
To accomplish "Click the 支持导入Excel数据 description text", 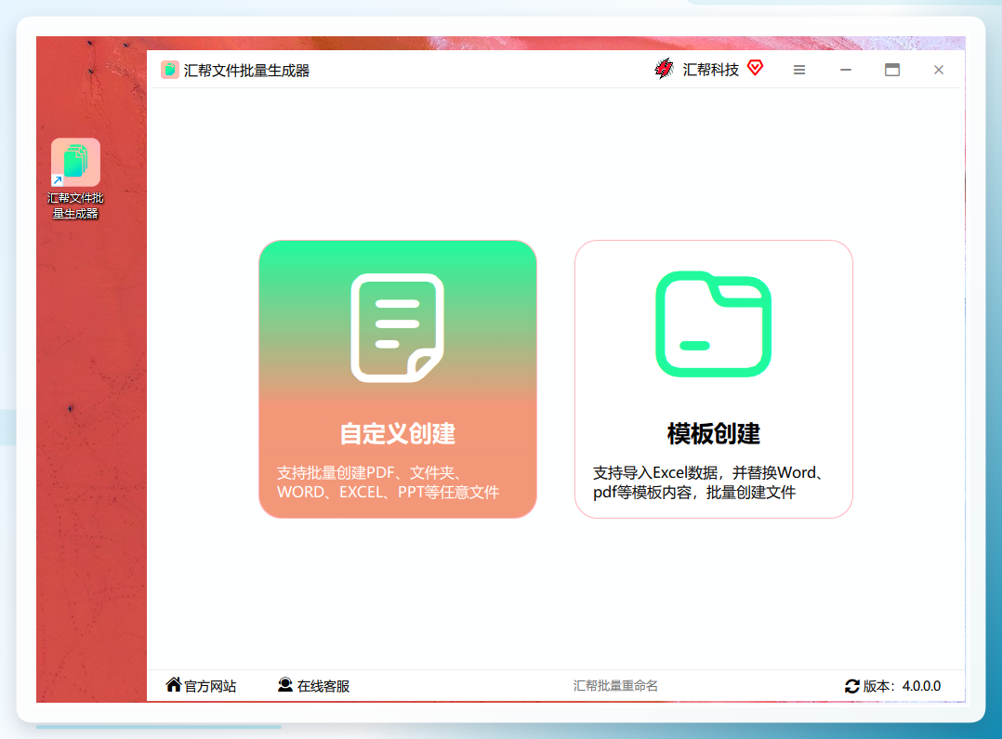I will click(x=709, y=482).
